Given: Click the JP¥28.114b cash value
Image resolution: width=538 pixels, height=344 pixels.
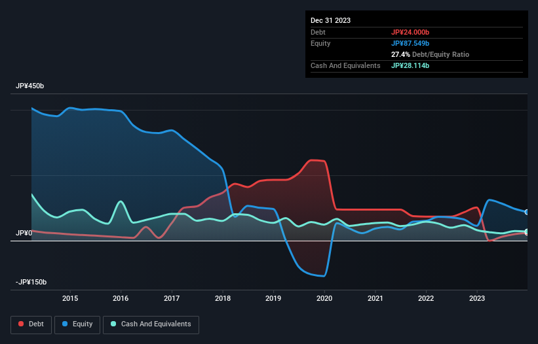Looking at the screenshot, I should (410, 65).
